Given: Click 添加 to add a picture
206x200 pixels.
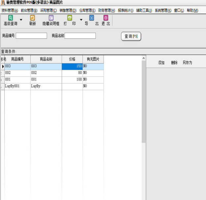Looking at the screenshot, I should 161,63.
